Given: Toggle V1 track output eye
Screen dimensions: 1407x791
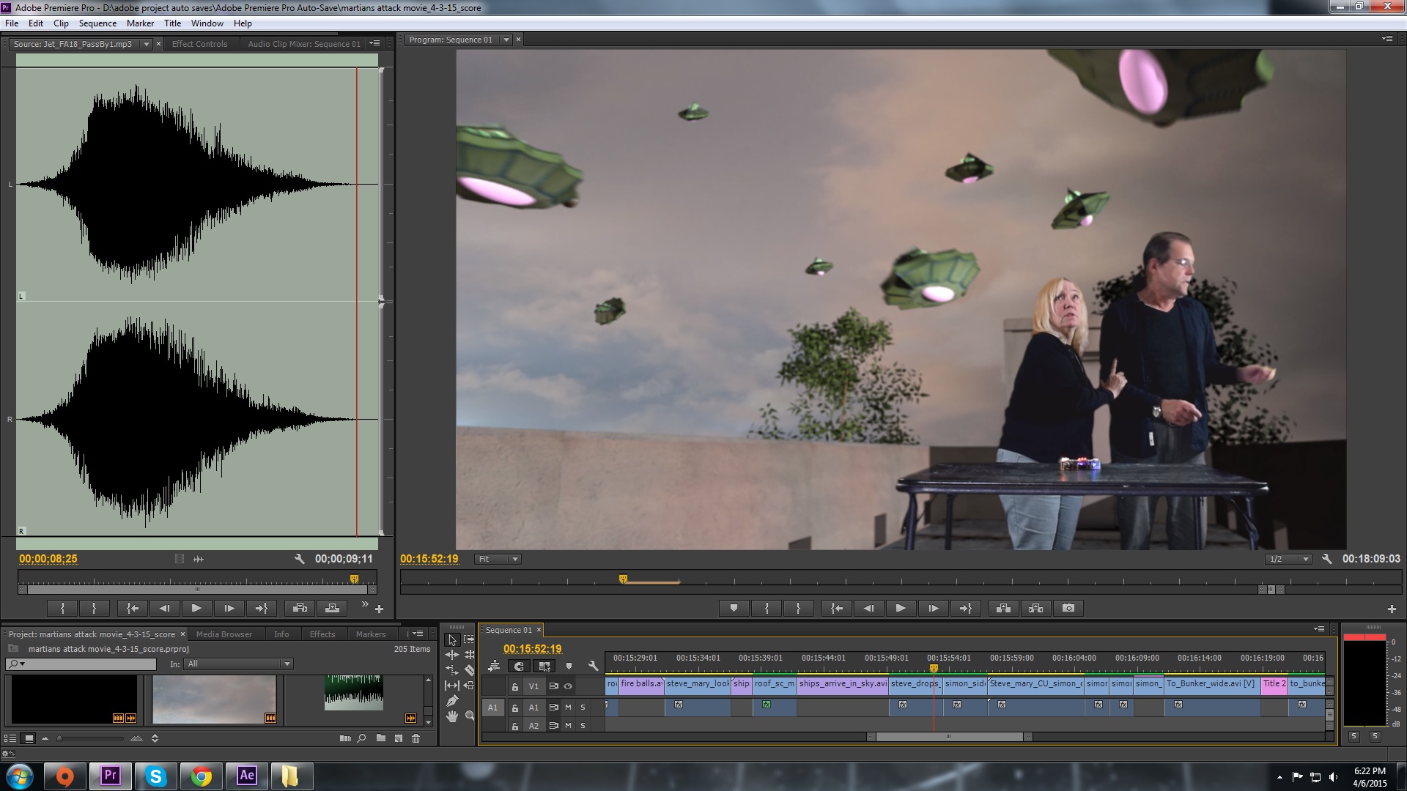Looking at the screenshot, I should pyautogui.click(x=568, y=686).
